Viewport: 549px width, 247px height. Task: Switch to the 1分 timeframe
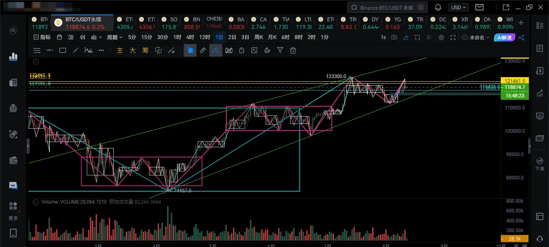(325, 37)
